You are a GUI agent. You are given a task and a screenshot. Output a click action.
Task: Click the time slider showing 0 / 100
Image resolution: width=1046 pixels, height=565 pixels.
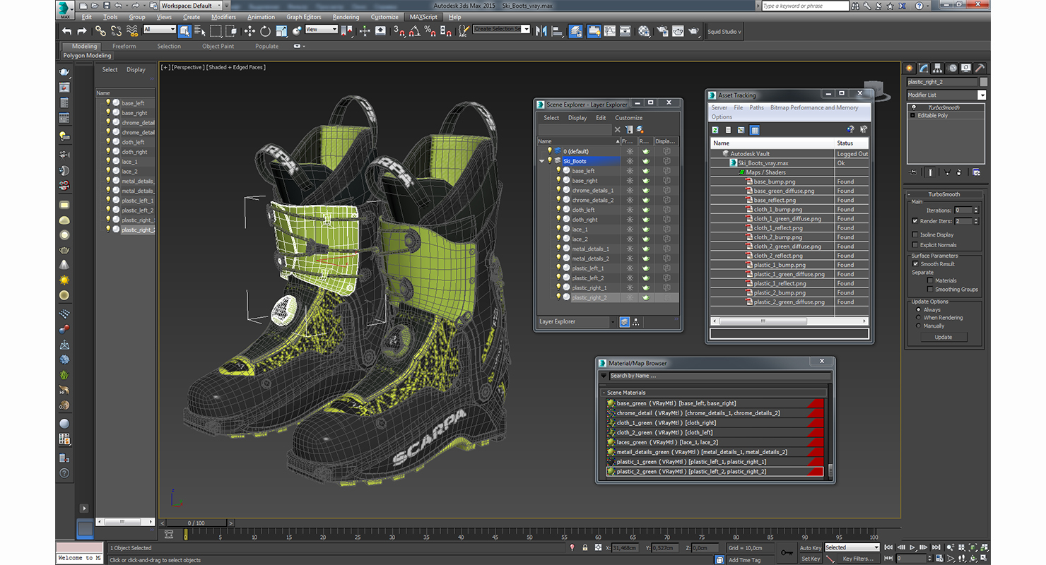pos(196,523)
